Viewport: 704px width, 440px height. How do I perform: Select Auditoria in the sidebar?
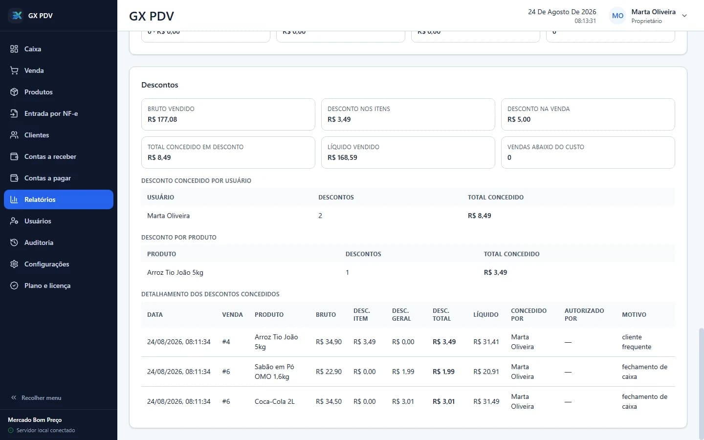click(59, 242)
